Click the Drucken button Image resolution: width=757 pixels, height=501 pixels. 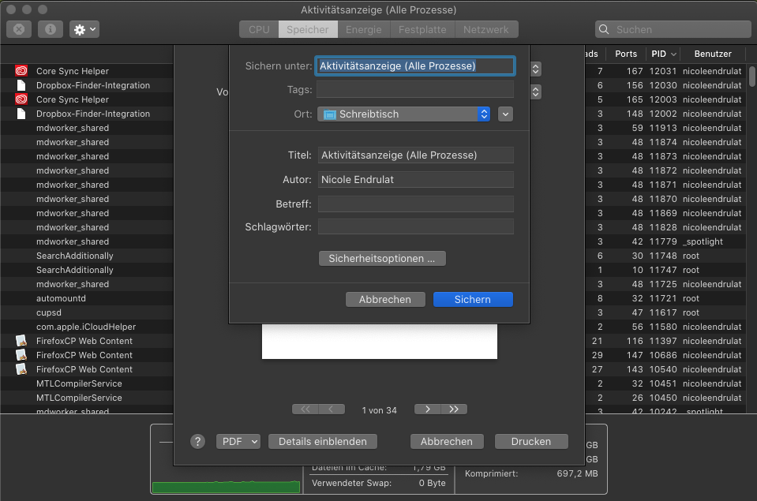point(530,441)
